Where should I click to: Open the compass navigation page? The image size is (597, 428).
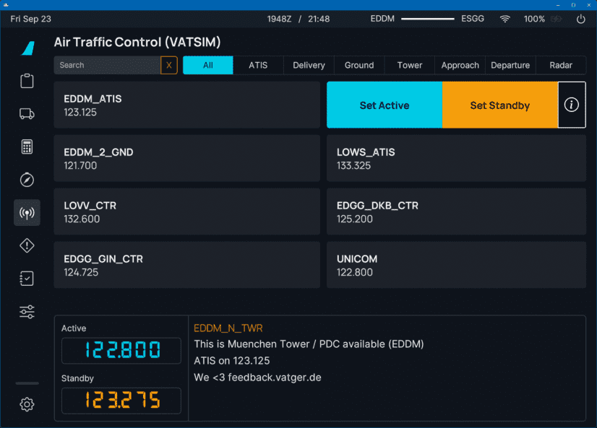click(x=27, y=180)
